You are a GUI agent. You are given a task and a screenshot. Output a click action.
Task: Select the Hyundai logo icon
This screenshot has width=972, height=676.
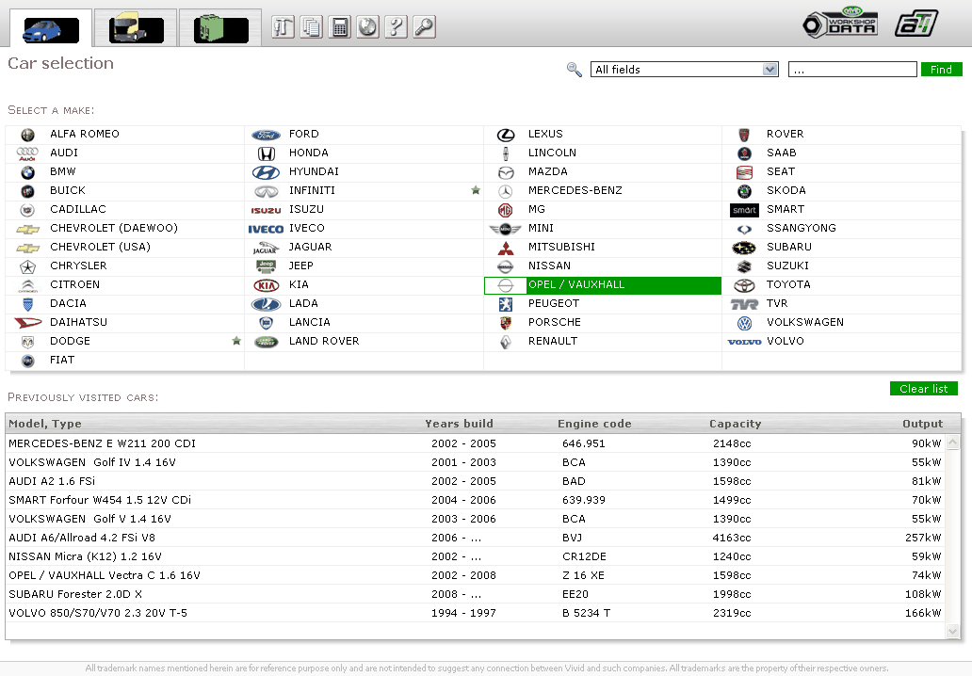(266, 172)
